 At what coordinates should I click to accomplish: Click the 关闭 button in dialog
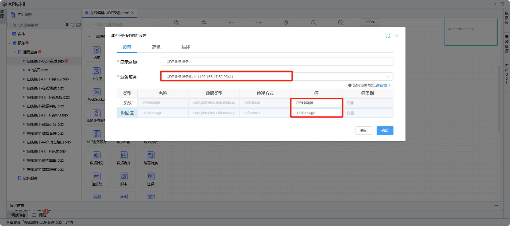tap(364, 130)
